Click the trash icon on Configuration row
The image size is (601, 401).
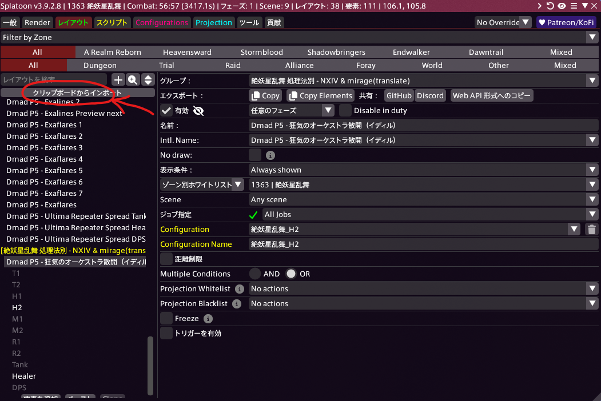(x=592, y=230)
